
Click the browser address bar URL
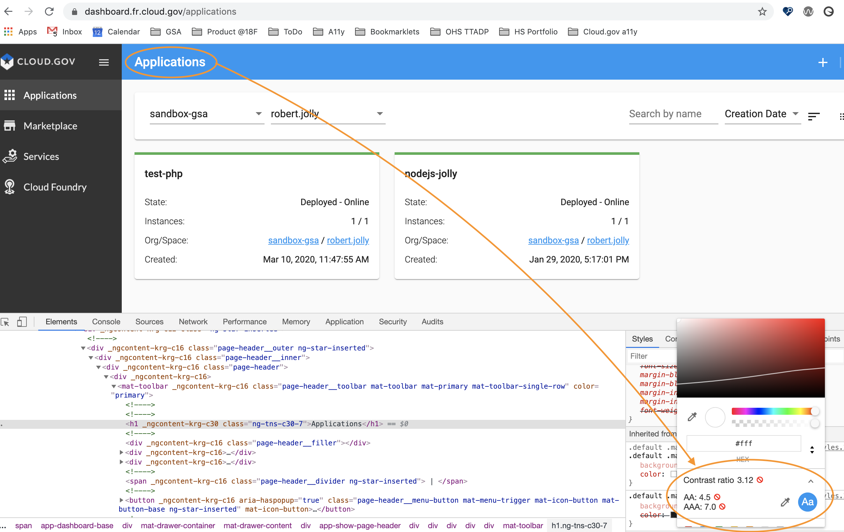click(x=161, y=11)
